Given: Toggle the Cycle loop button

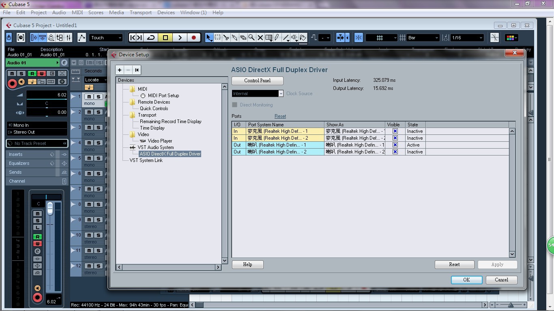Looking at the screenshot, I should [151, 38].
